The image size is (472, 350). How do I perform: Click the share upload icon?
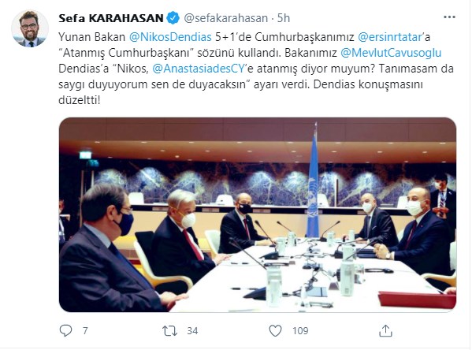385,330
